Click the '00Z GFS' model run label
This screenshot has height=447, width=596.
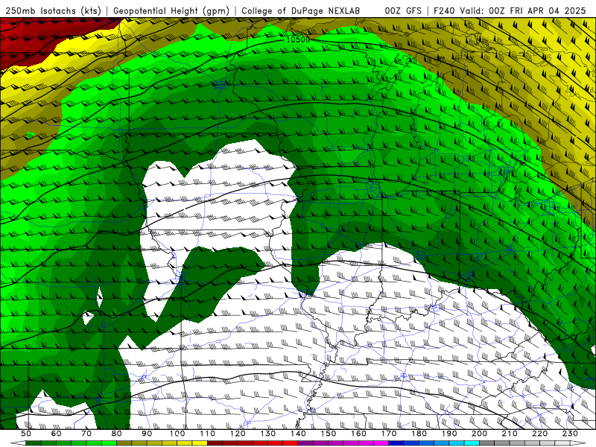pyautogui.click(x=403, y=10)
